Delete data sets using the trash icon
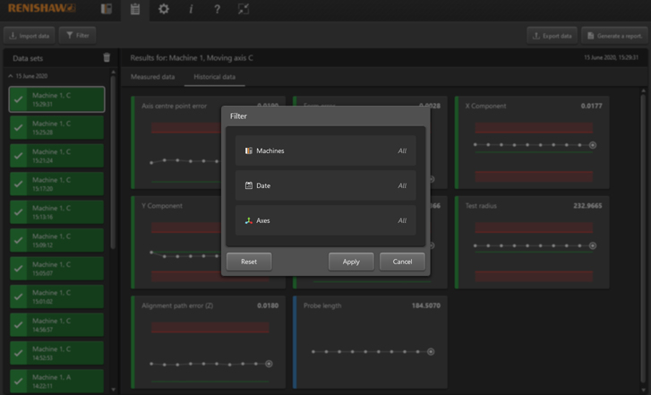This screenshot has width=651, height=395. click(107, 58)
